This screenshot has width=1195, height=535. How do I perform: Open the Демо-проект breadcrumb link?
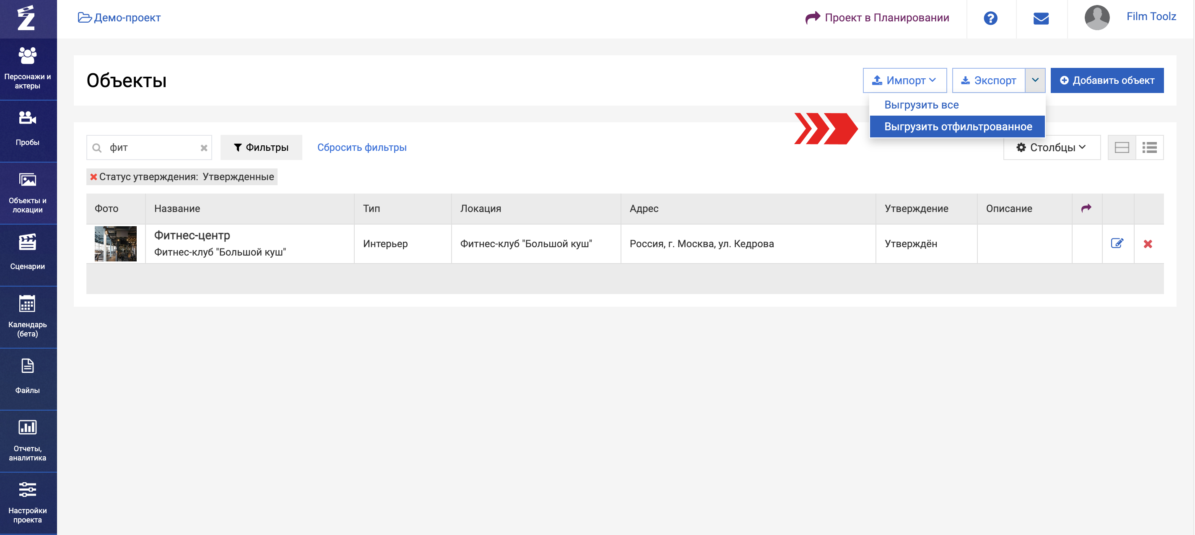coord(119,18)
